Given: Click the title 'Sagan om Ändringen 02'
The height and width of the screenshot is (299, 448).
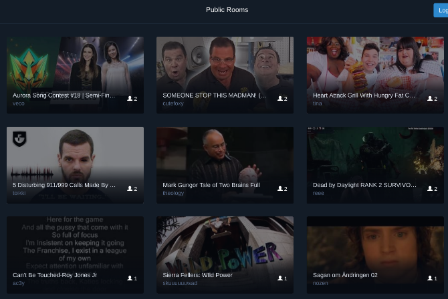Looking at the screenshot, I should 345,275.
